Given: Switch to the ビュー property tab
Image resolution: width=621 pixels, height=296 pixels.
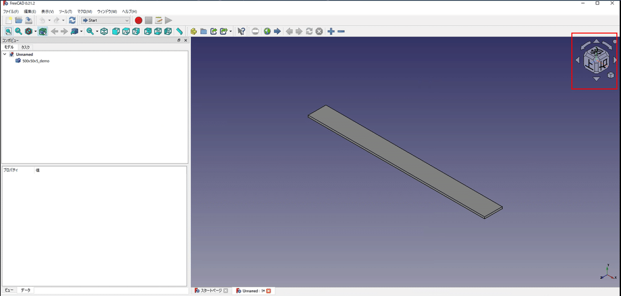Looking at the screenshot, I should (x=9, y=290).
